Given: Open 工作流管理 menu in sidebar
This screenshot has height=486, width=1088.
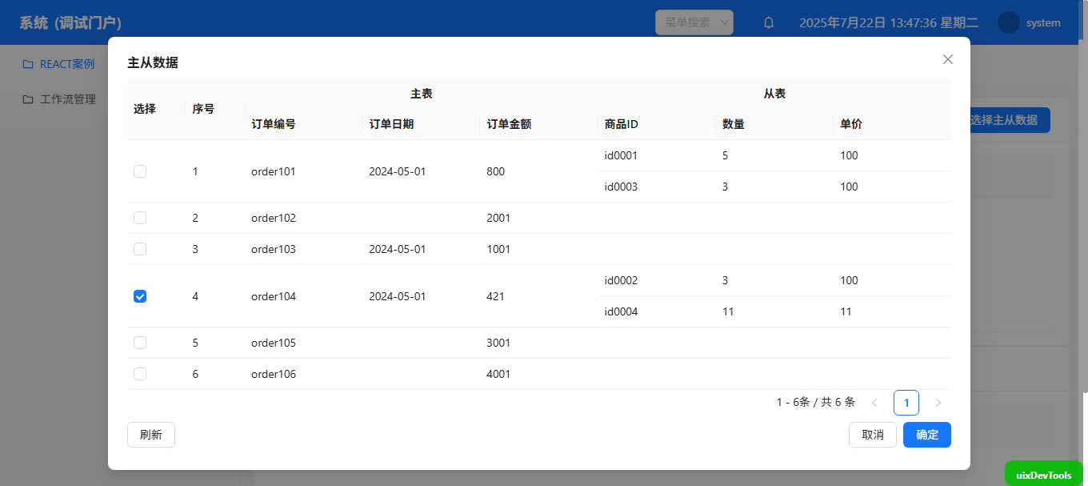Looking at the screenshot, I should pos(68,99).
